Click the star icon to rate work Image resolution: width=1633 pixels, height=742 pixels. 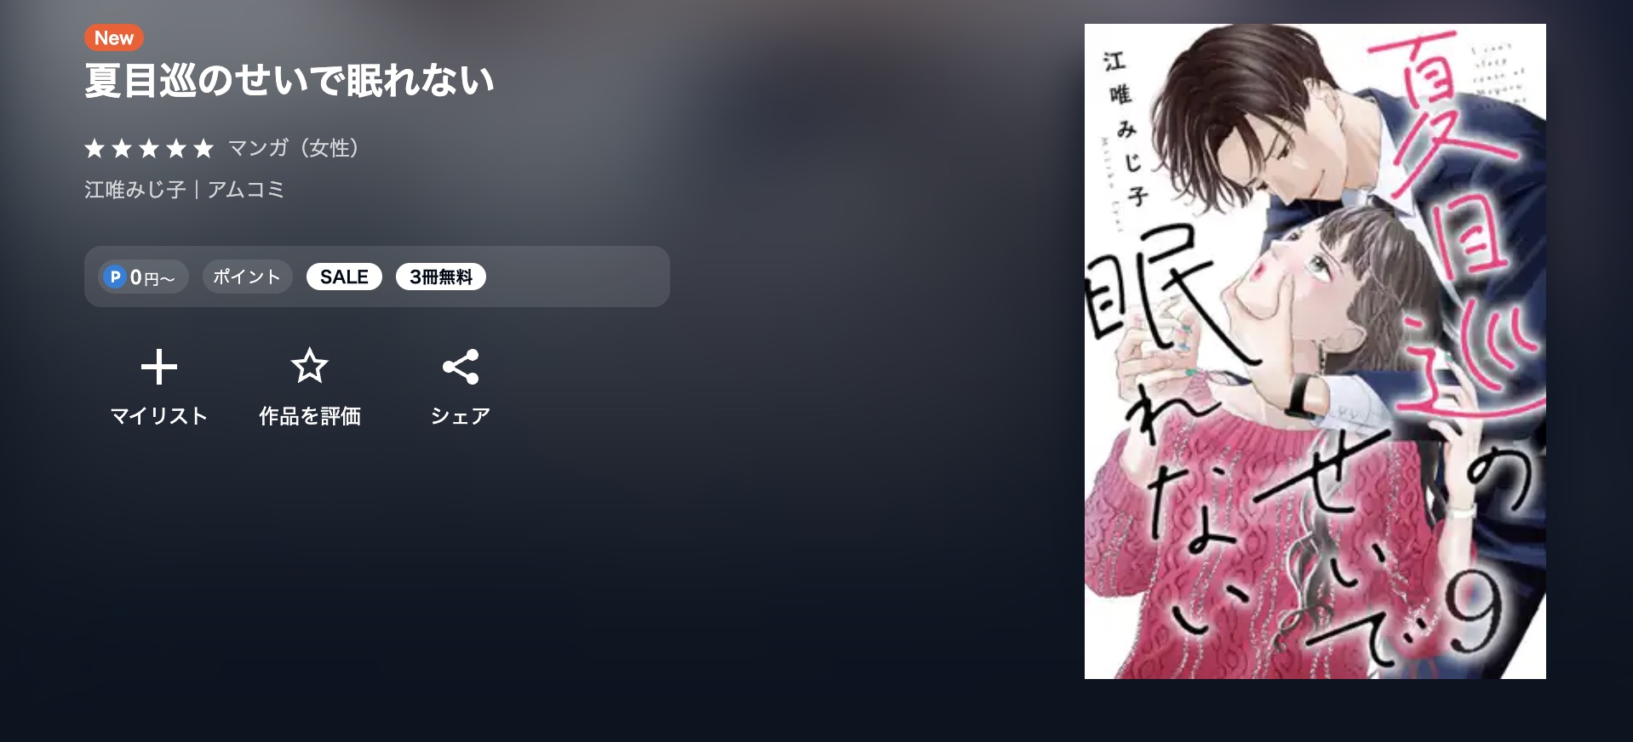(309, 367)
